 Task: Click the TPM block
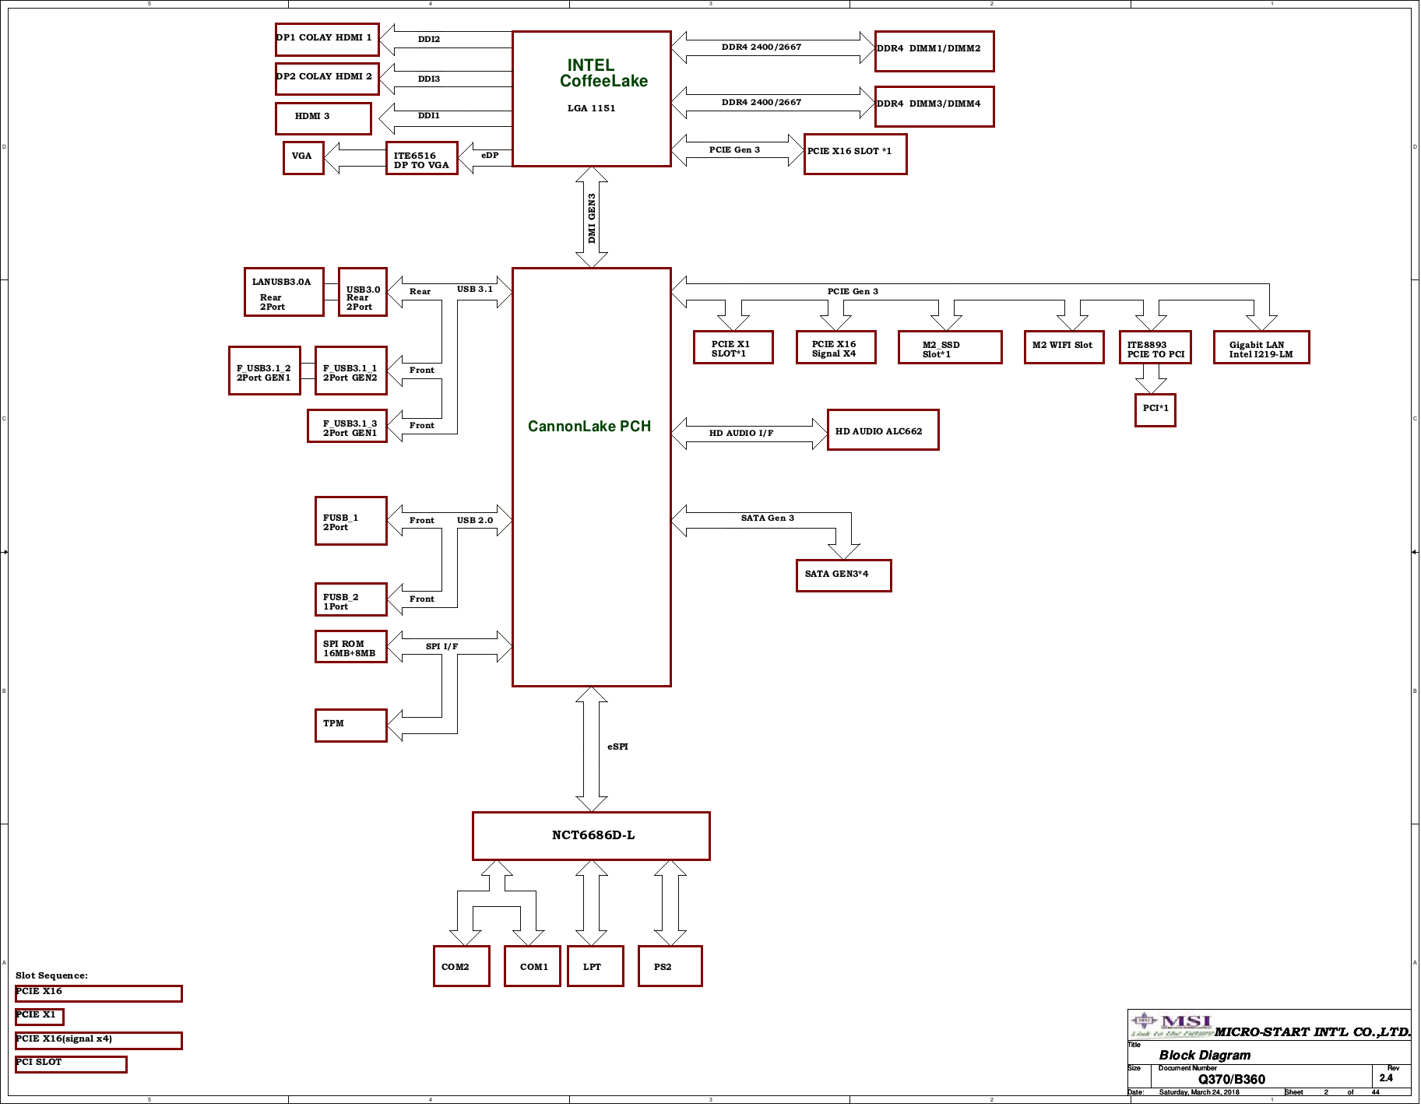pyautogui.click(x=351, y=726)
